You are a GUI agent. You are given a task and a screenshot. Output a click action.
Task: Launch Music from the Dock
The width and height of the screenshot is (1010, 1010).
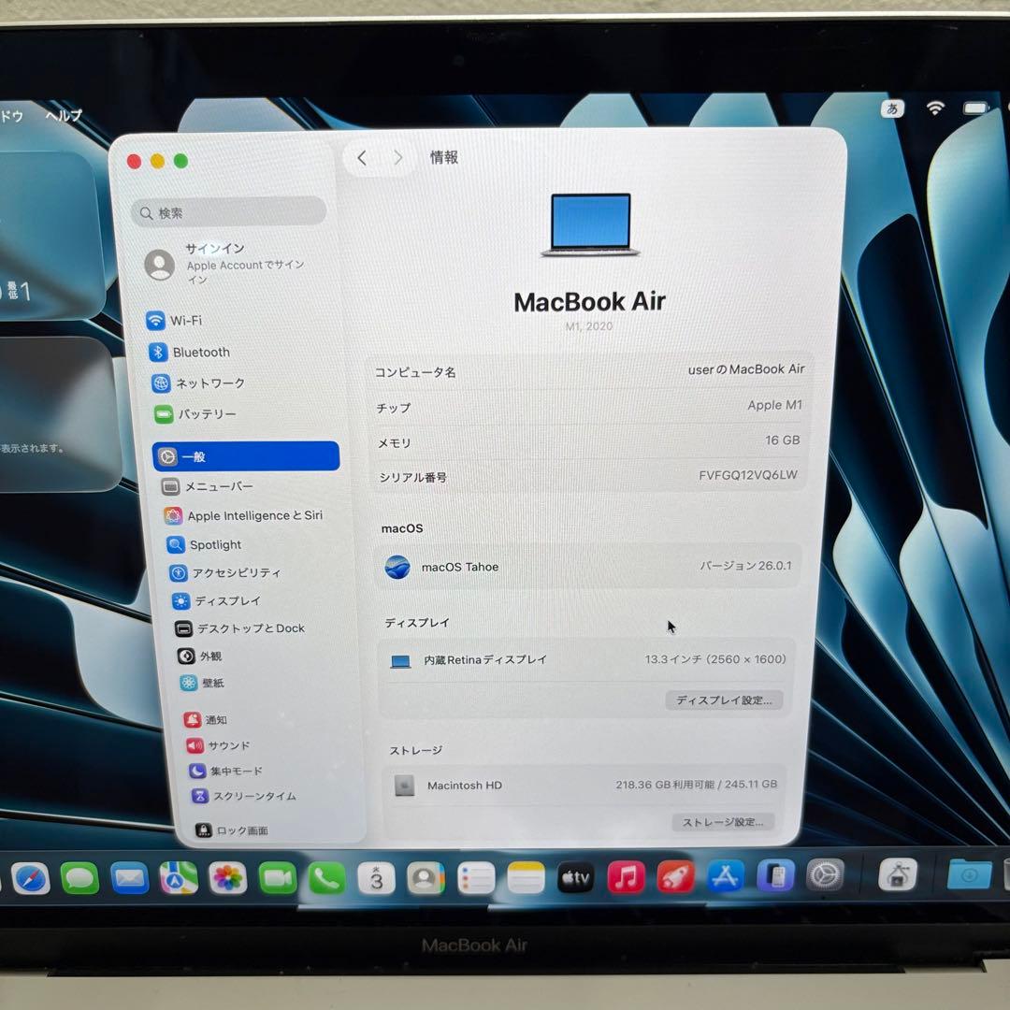pos(625,877)
